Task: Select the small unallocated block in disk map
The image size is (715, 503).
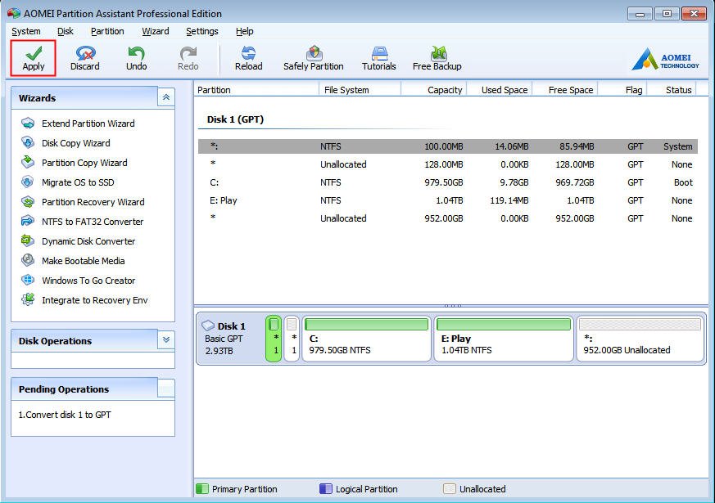Action: coord(292,339)
